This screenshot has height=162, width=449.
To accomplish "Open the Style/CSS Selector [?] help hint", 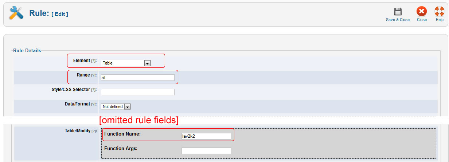I will 93,90.
